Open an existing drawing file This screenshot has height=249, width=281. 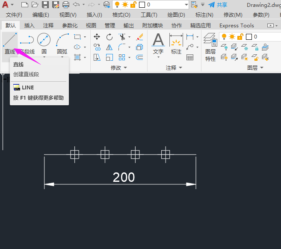tap(35, 5)
